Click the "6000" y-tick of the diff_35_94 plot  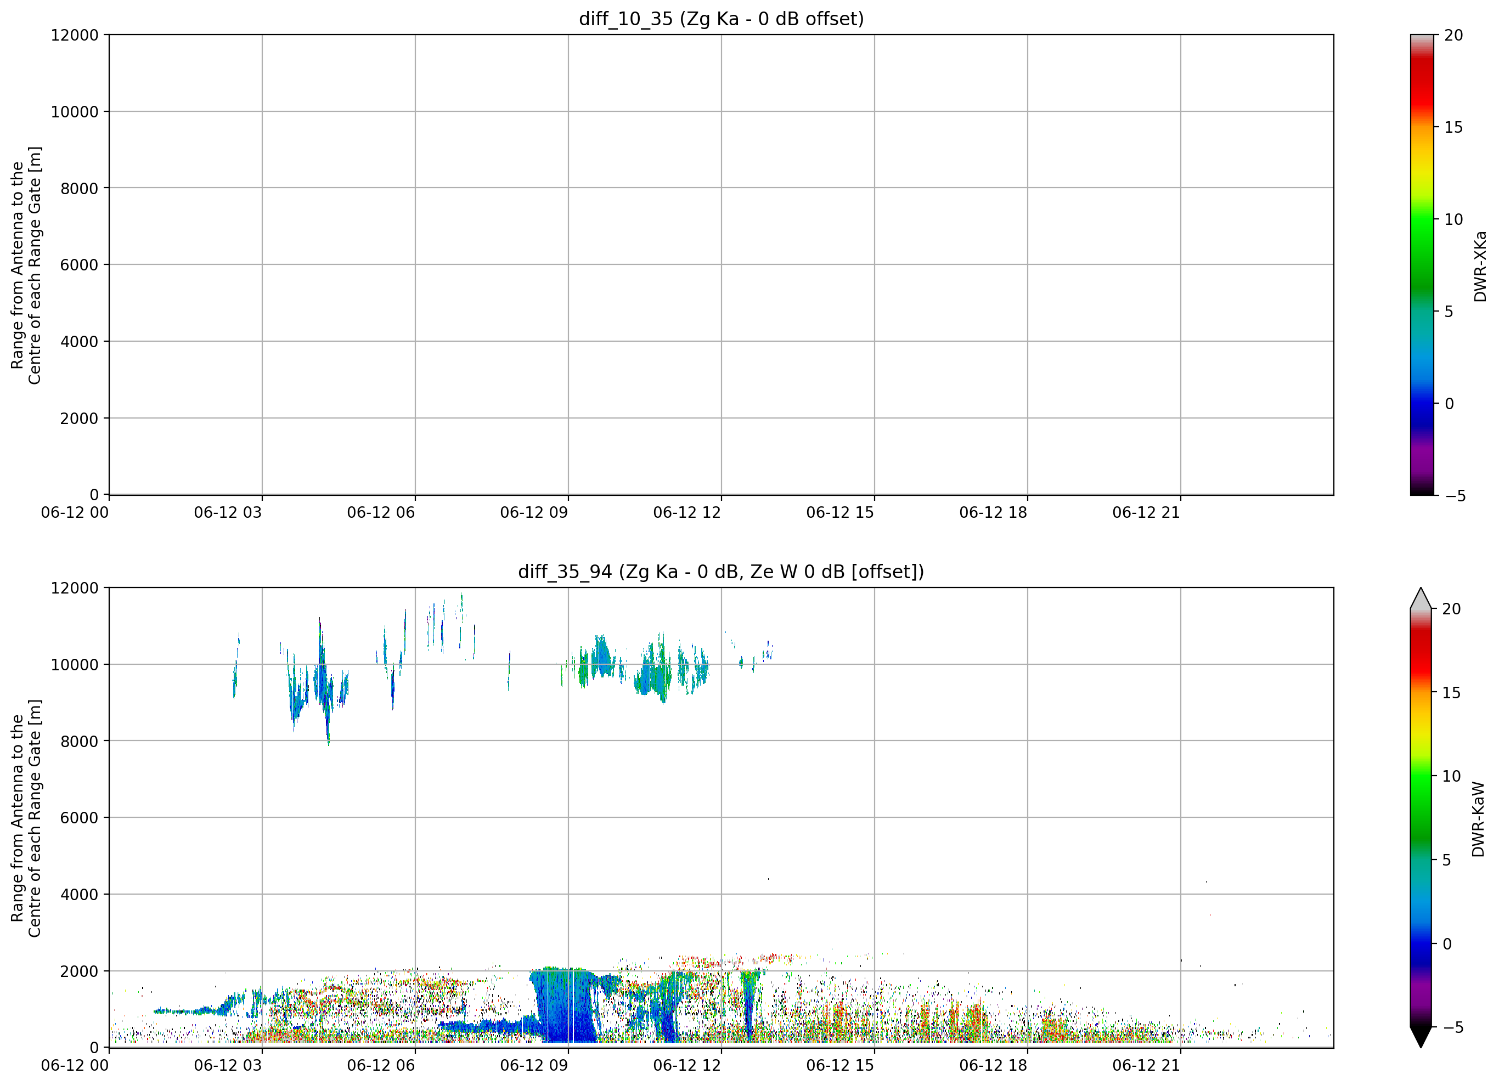pos(80,818)
